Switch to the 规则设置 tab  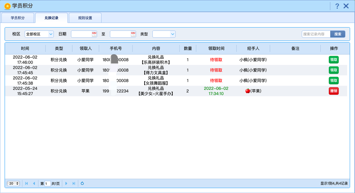point(85,18)
